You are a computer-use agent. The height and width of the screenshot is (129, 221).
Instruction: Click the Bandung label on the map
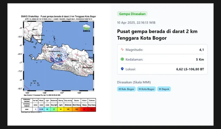(76, 61)
